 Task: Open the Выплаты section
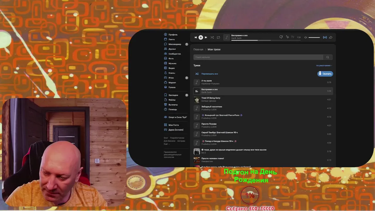[x=171, y=105]
